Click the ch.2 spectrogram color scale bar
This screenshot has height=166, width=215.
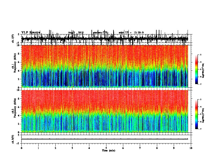coord(196,114)
